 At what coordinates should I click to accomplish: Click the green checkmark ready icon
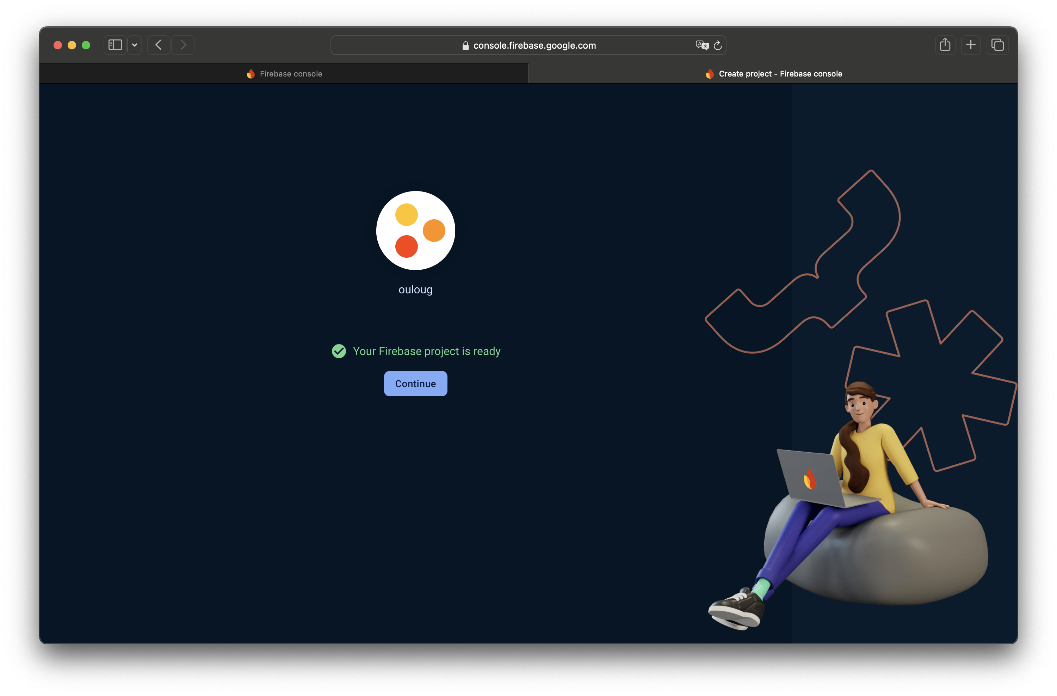(x=339, y=351)
